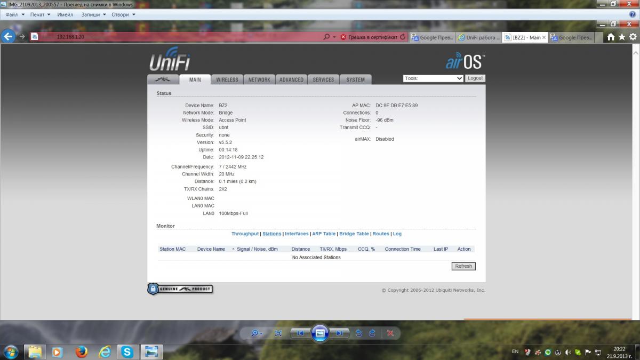Open the Файл menu
Viewport: 640px width, 360px height.
(x=14, y=15)
